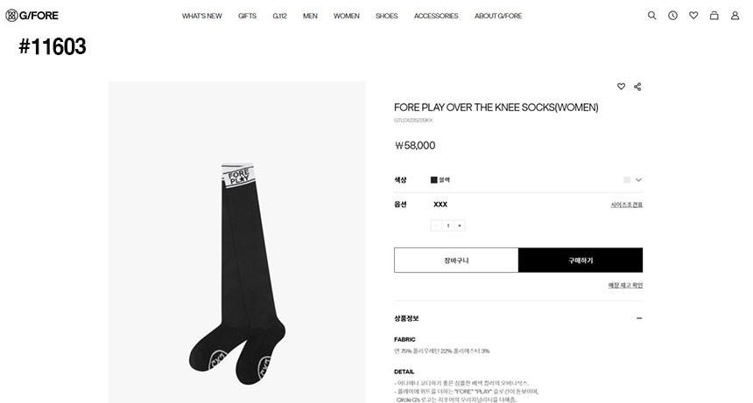This screenshot has height=403, width=753.
Task: Open the WHAT'S NEW menu
Action: click(x=201, y=16)
